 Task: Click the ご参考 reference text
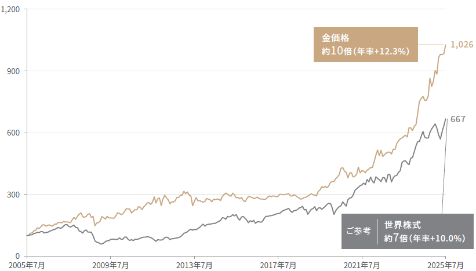358,230
